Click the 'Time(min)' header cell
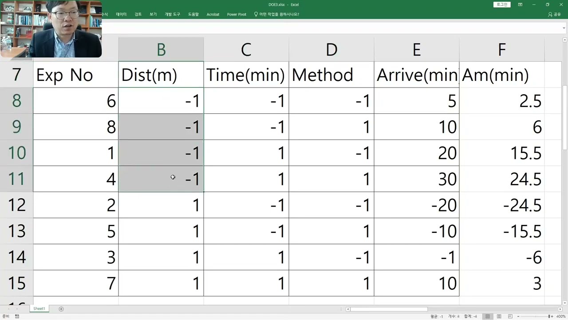Screen dimensions: 568x320 (246, 75)
